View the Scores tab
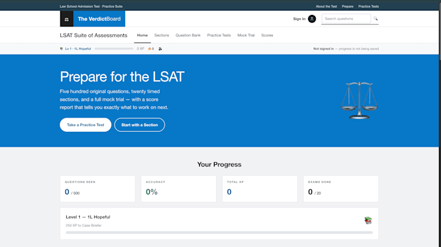Image resolution: width=441 pixels, height=247 pixels. click(x=267, y=36)
